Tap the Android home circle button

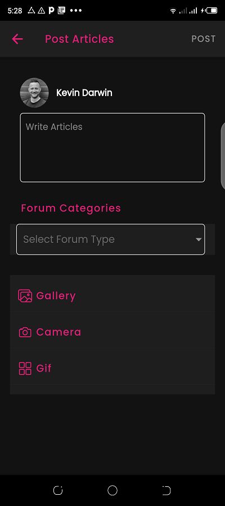point(112,490)
